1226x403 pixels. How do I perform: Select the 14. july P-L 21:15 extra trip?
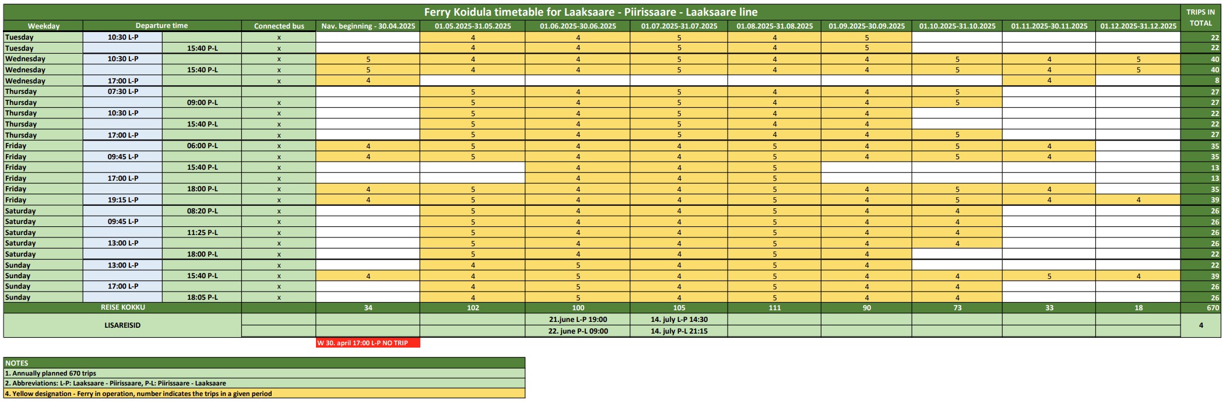679,331
